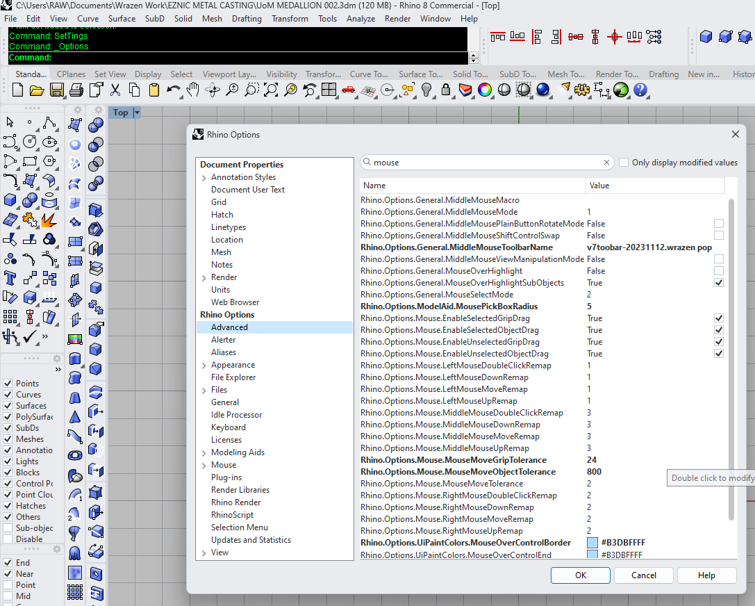Screen dimensions: 755x606
Task: Click the Explode orange burst icon
Action: pos(49,220)
